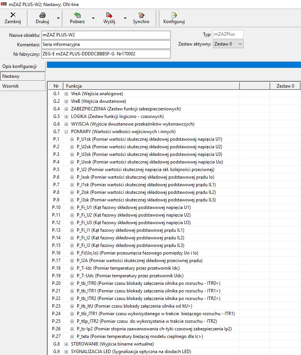This screenshot has width=301, height=355.
Task: Click the Typ field showing mZAZPlus
Action: point(228,34)
